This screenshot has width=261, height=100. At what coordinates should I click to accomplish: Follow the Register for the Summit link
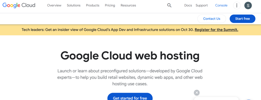216,30
